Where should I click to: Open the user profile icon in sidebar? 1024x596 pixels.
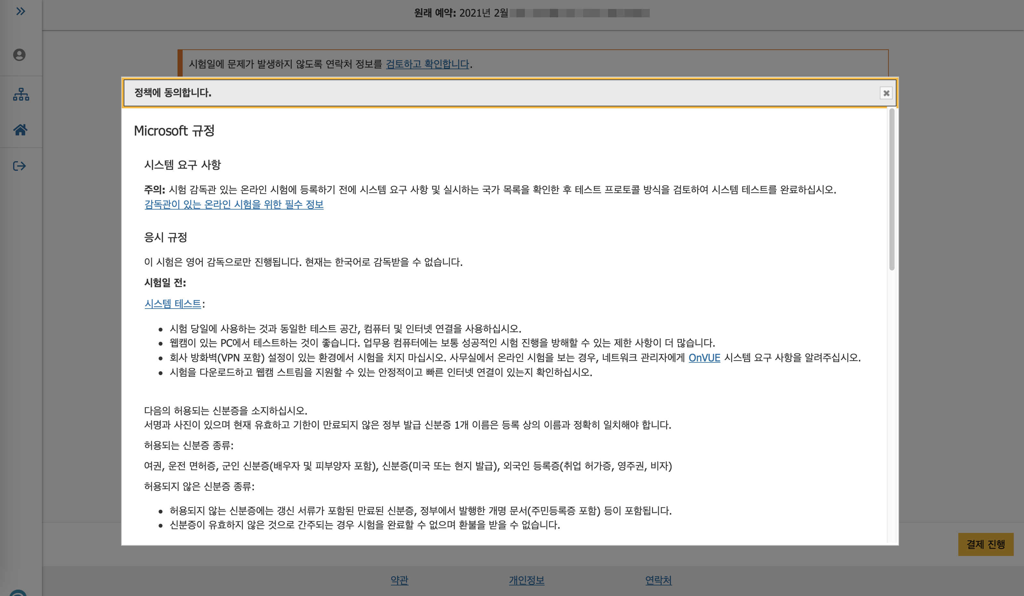[x=19, y=55]
